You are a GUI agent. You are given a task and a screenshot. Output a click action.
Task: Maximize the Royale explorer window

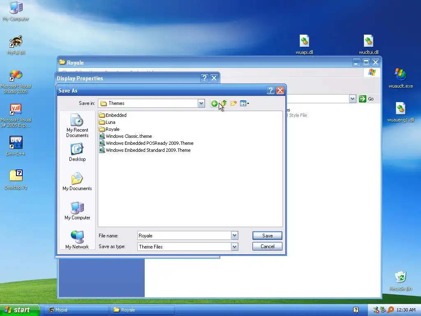(366, 63)
